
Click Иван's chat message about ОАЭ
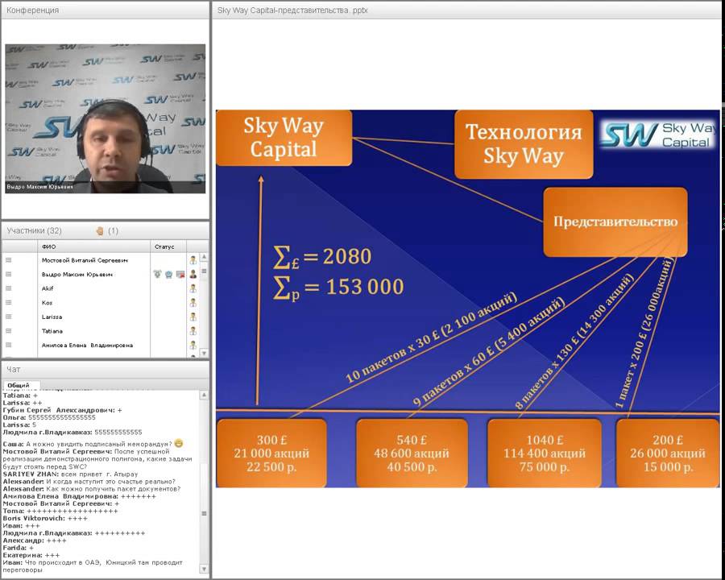point(93,566)
